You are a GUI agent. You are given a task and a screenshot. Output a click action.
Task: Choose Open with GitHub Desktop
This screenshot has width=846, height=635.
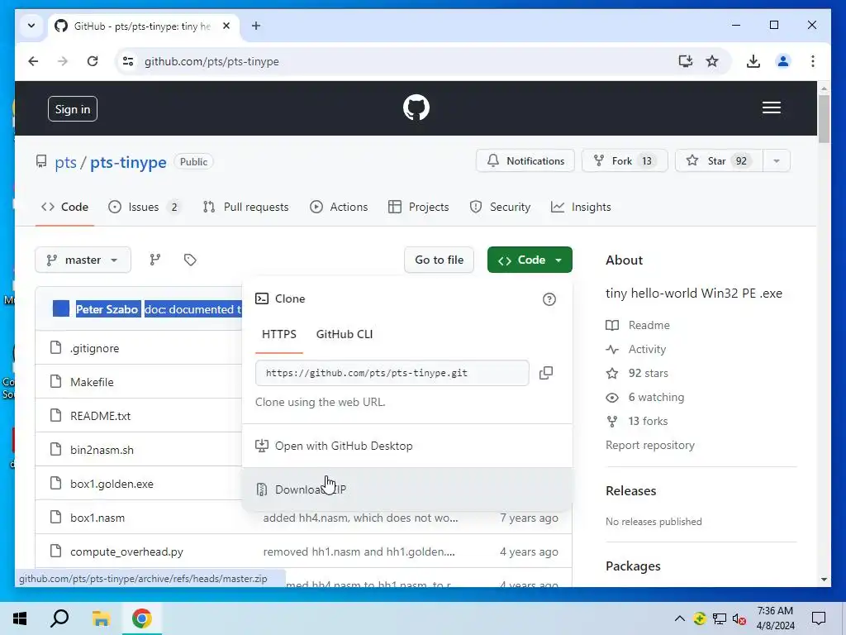(407, 446)
